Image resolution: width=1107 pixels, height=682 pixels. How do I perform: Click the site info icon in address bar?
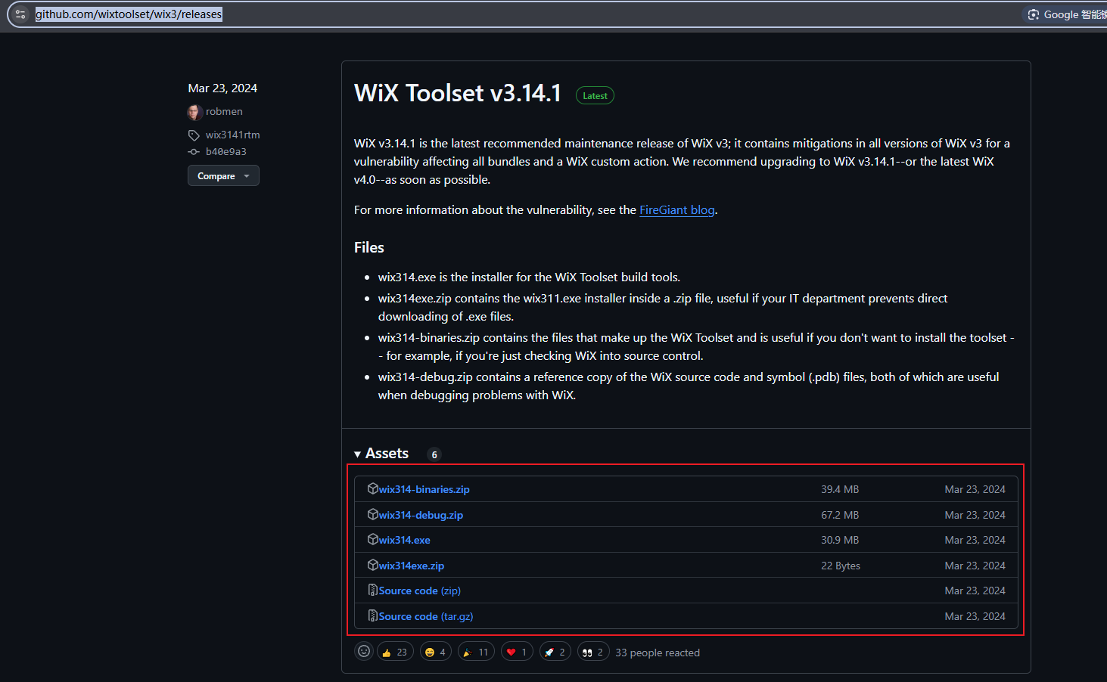(x=20, y=14)
